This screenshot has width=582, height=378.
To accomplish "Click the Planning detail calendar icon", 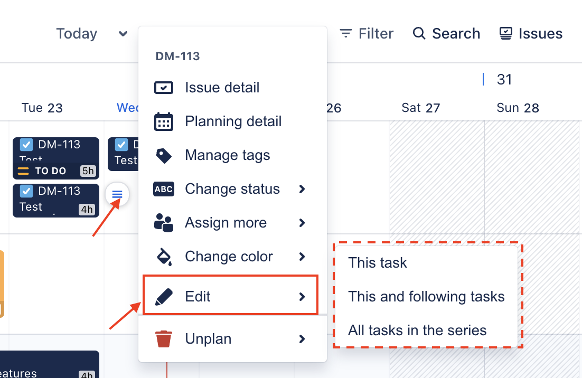I will [x=164, y=121].
